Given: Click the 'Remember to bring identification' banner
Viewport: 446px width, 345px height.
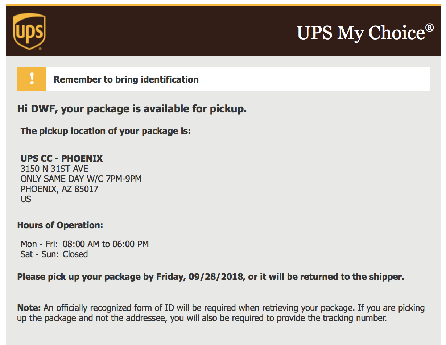Looking at the screenshot, I should [223, 79].
